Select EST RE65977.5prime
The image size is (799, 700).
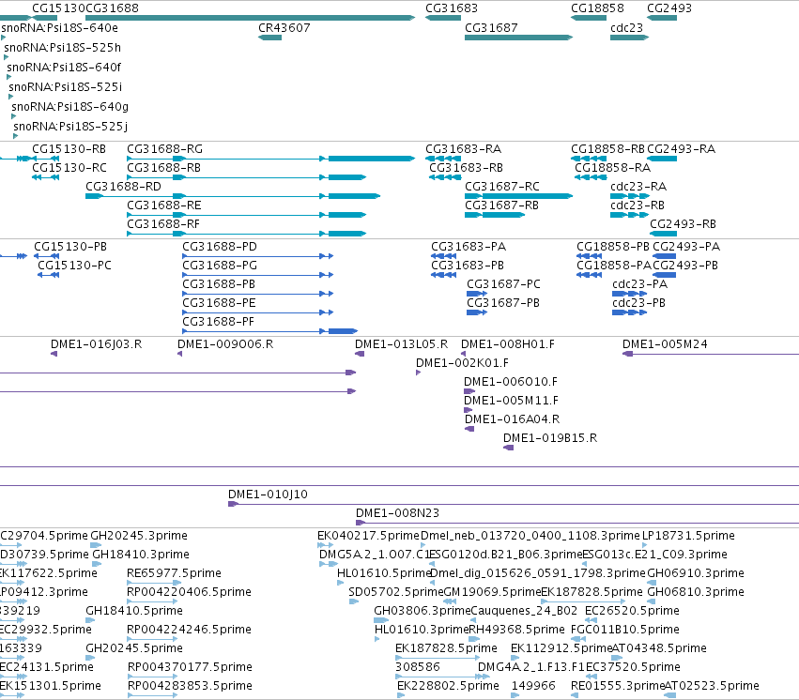(x=154, y=583)
